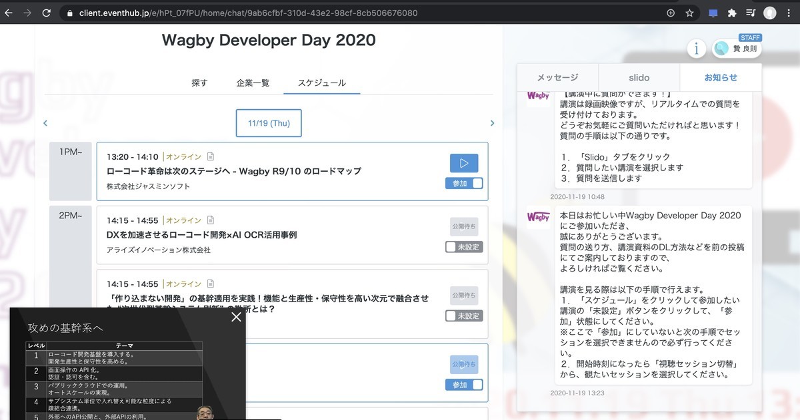Switch to the スケジュール tab

click(x=322, y=83)
